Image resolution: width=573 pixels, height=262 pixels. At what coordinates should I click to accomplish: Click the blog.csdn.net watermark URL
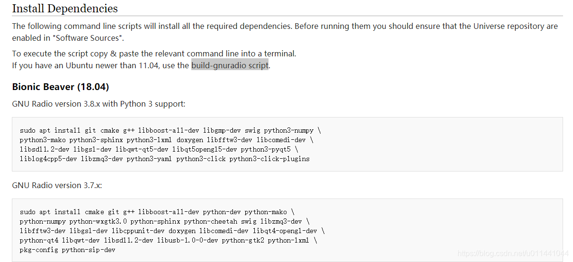[513, 253]
